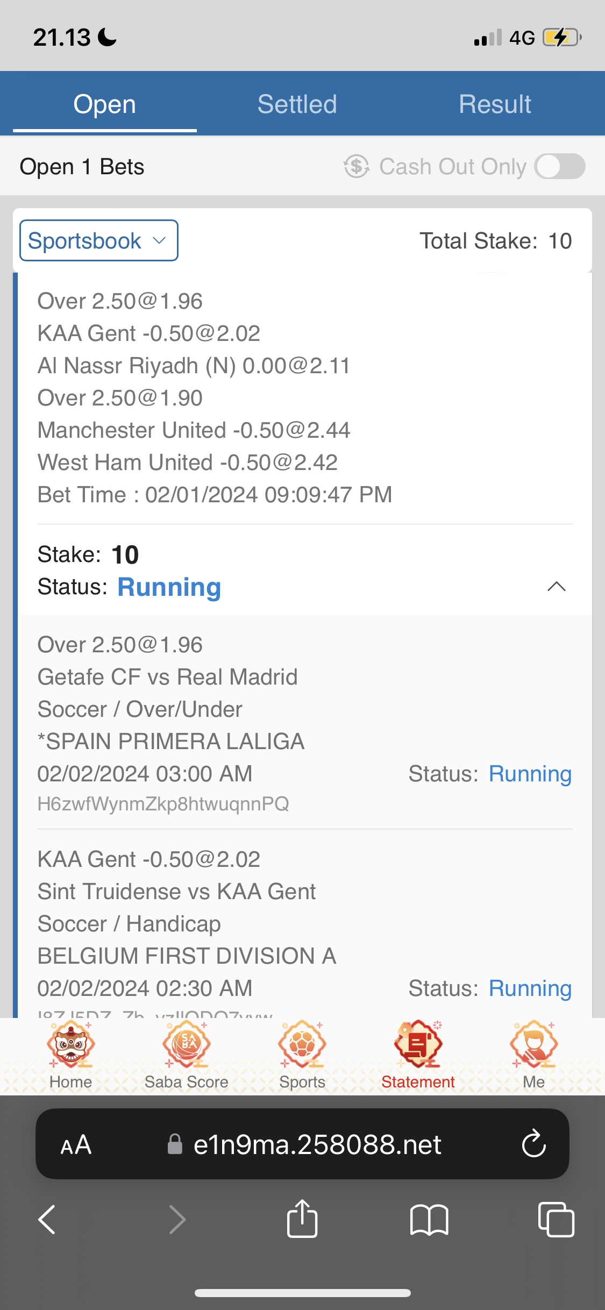
Task: Show open Safari tabs overview
Action: click(x=556, y=1219)
